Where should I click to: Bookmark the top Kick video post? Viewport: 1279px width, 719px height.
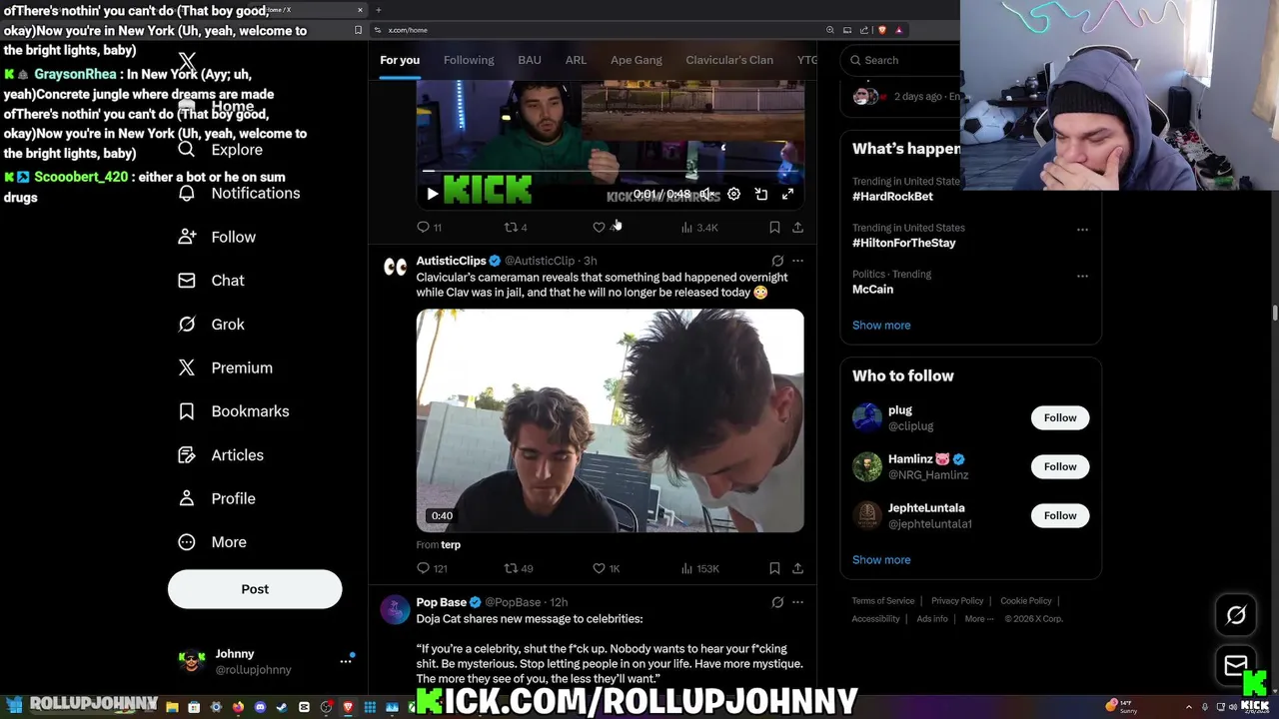pos(774,228)
